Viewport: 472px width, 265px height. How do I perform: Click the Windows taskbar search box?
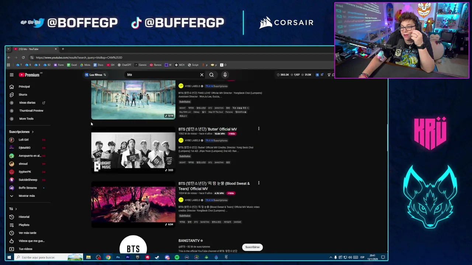click(48, 257)
